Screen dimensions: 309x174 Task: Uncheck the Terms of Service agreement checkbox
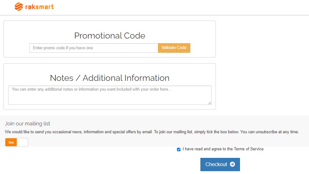tap(179, 149)
